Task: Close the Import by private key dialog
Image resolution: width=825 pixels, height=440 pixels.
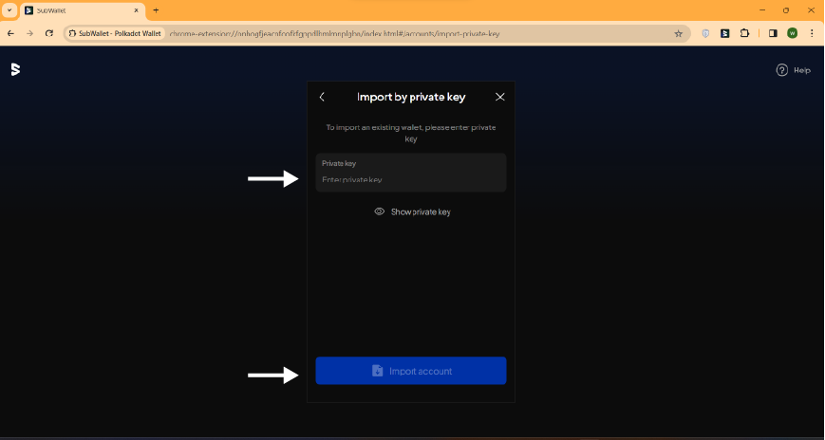Action: coord(500,97)
